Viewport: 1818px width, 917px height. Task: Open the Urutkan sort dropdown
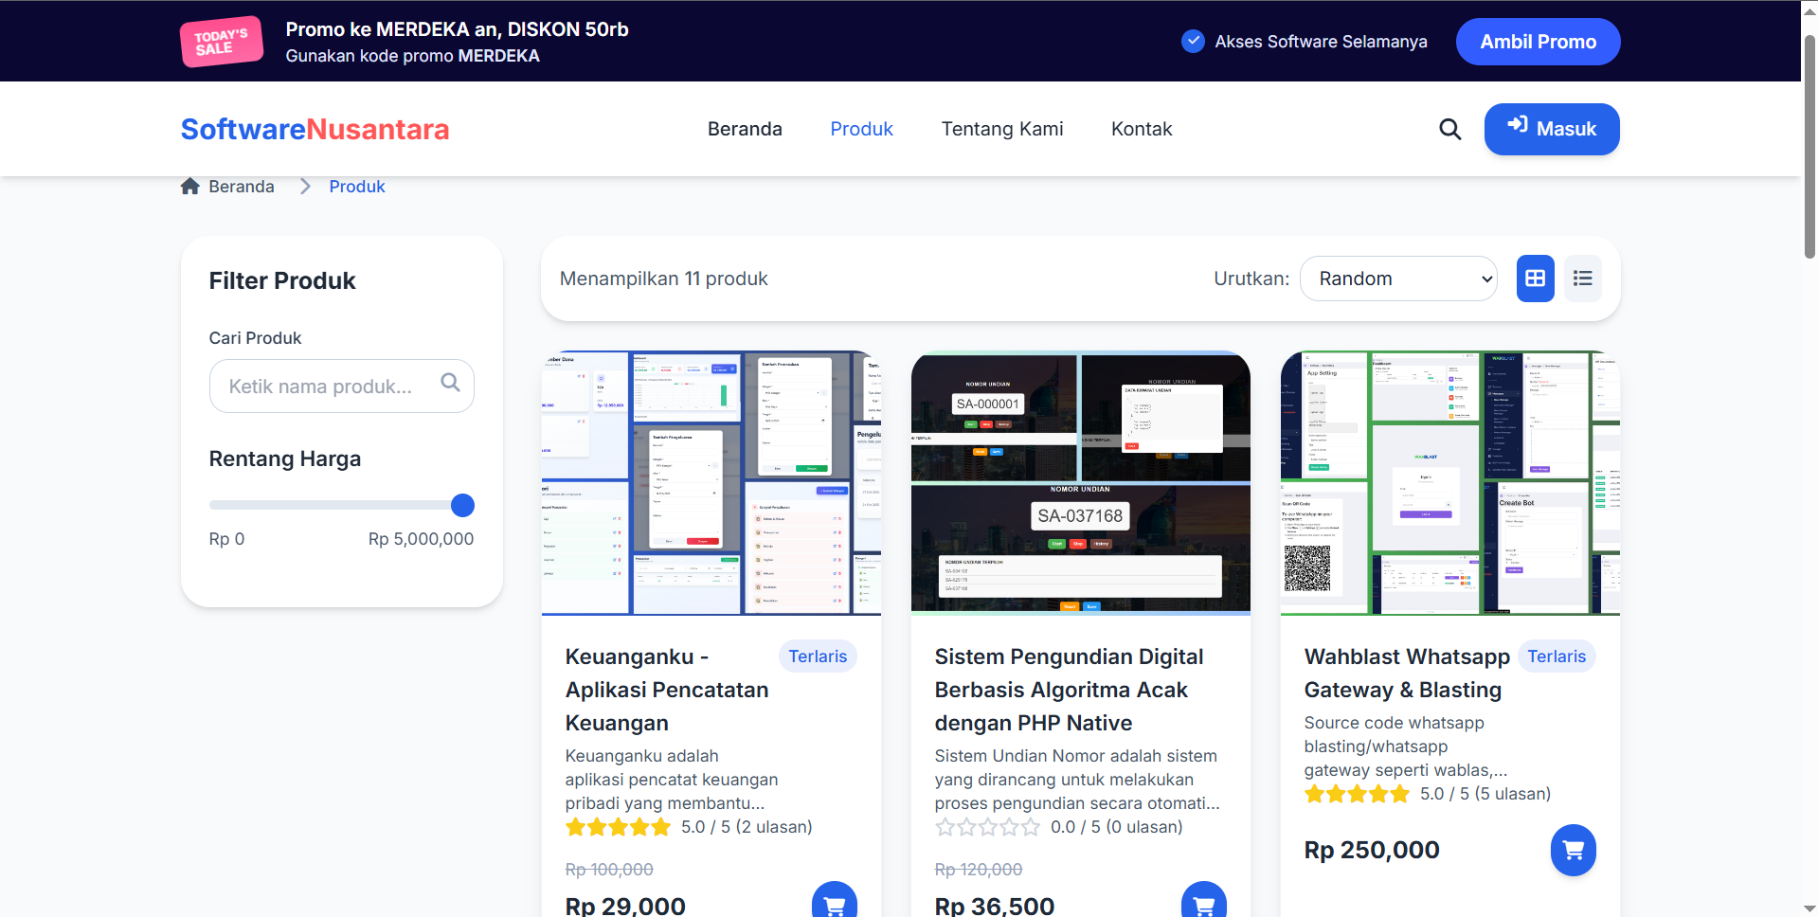[1398, 279]
